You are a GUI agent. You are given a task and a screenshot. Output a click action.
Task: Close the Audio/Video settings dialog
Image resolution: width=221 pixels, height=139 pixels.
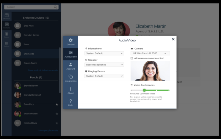[x=173, y=39]
